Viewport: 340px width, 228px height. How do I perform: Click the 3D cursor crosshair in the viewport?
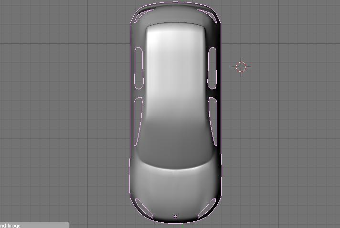(x=241, y=67)
